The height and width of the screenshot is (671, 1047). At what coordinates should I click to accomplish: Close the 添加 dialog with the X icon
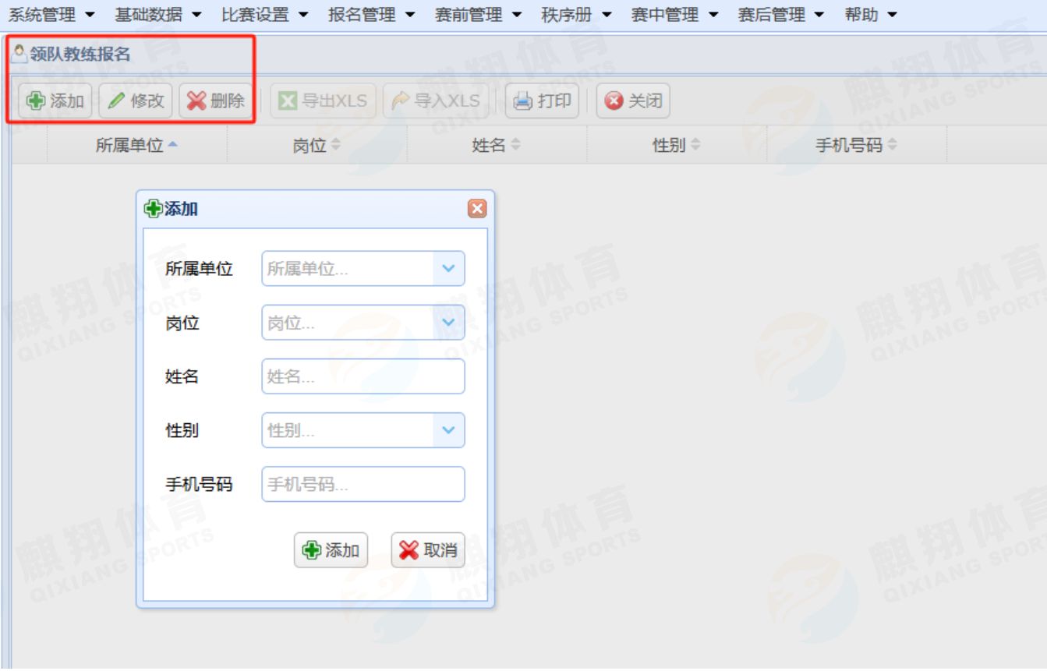(x=477, y=209)
